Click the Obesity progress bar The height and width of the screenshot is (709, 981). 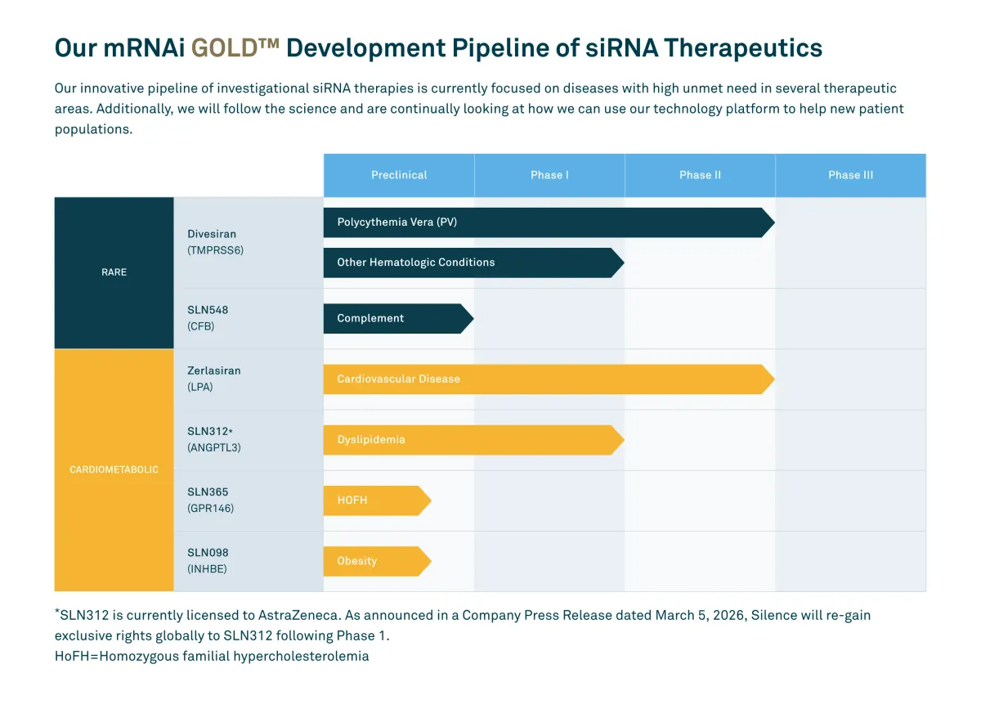click(377, 561)
